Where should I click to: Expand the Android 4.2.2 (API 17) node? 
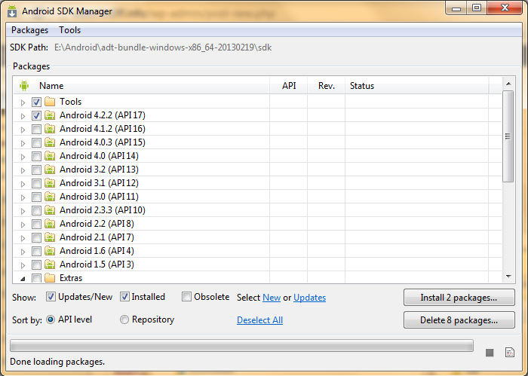(23, 116)
